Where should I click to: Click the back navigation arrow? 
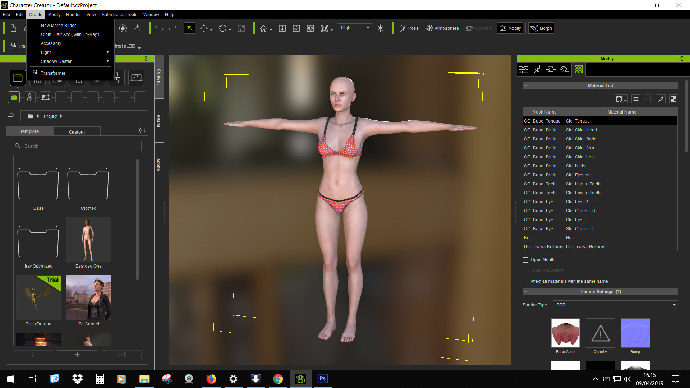coord(11,116)
